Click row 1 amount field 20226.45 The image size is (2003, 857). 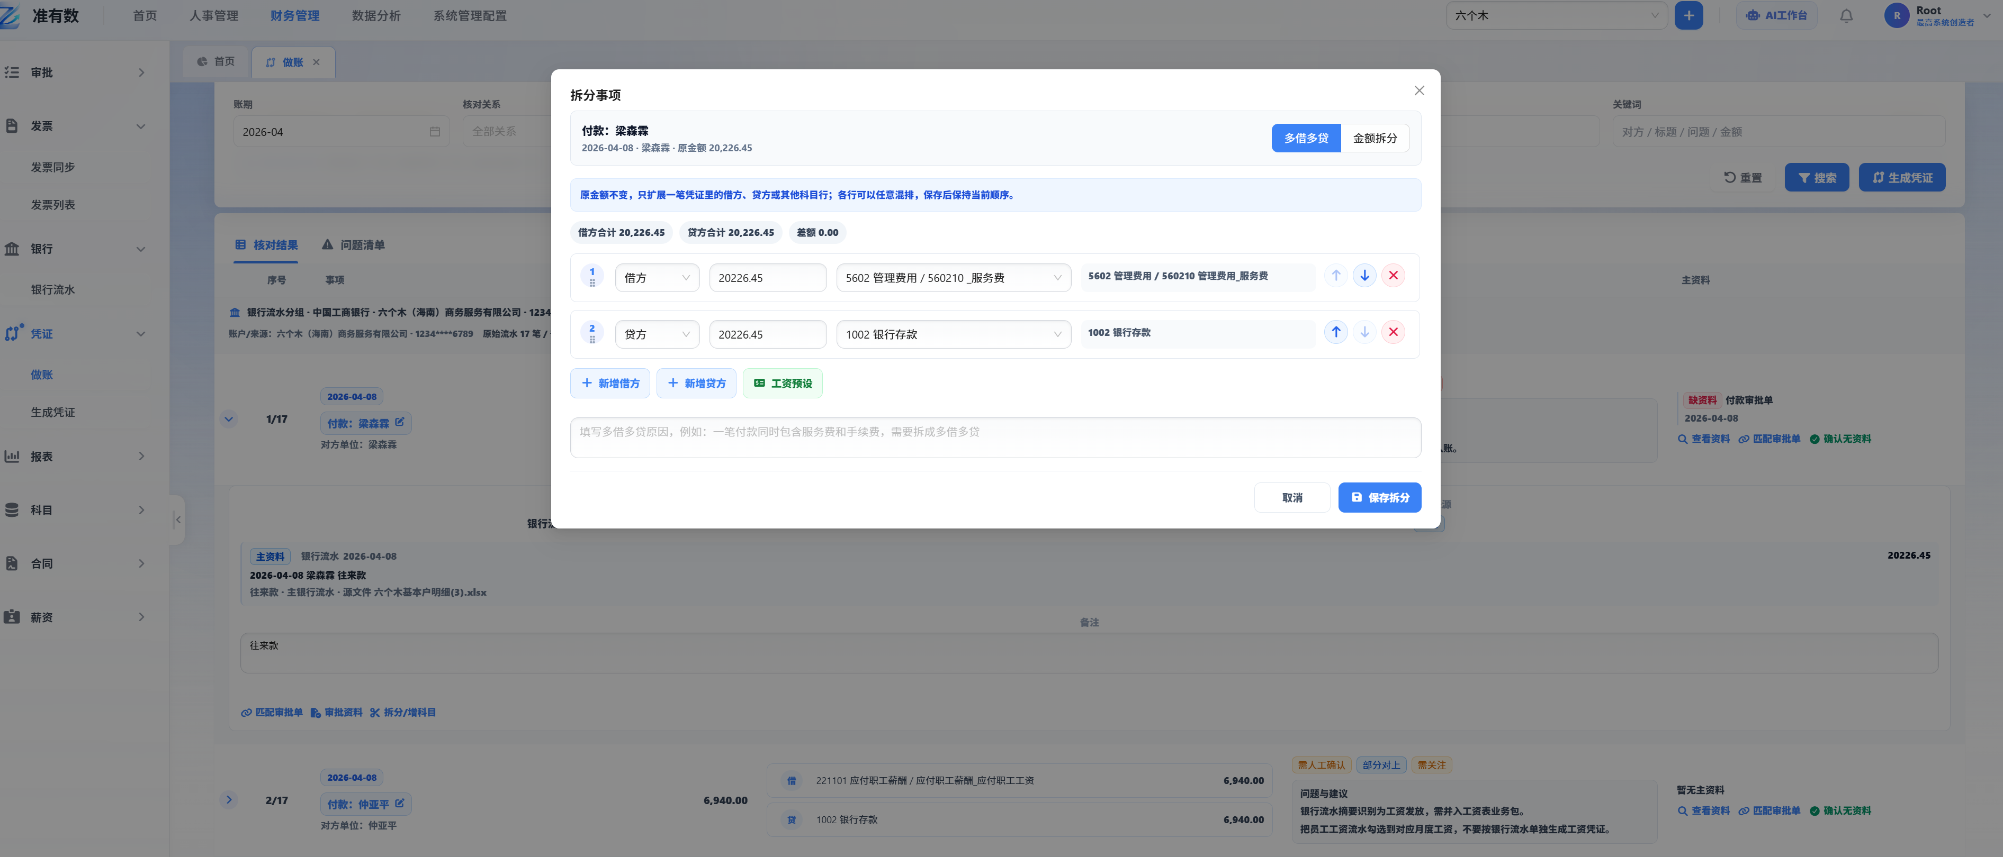coord(767,278)
